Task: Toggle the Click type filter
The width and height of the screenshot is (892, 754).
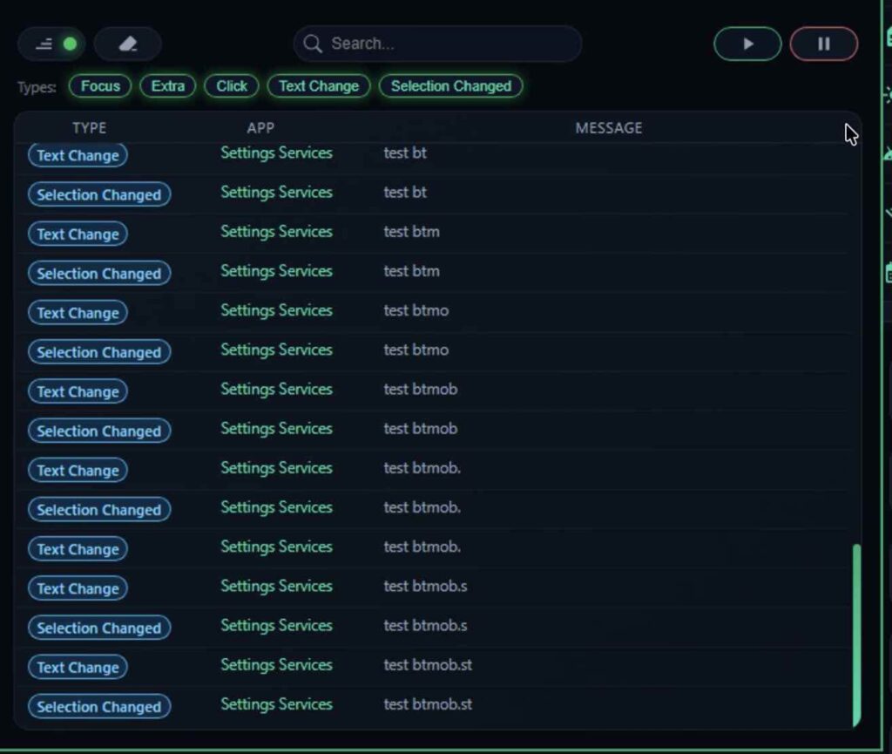Action: point(232,86)
